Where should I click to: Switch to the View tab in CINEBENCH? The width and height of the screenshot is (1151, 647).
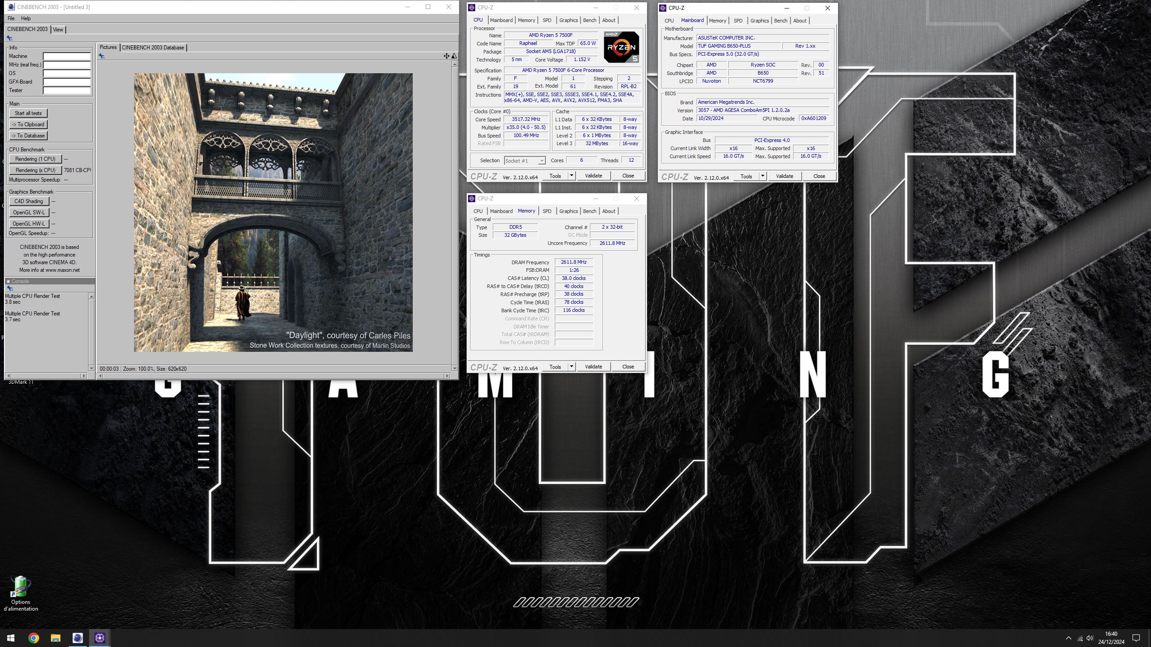coord(58,30)
